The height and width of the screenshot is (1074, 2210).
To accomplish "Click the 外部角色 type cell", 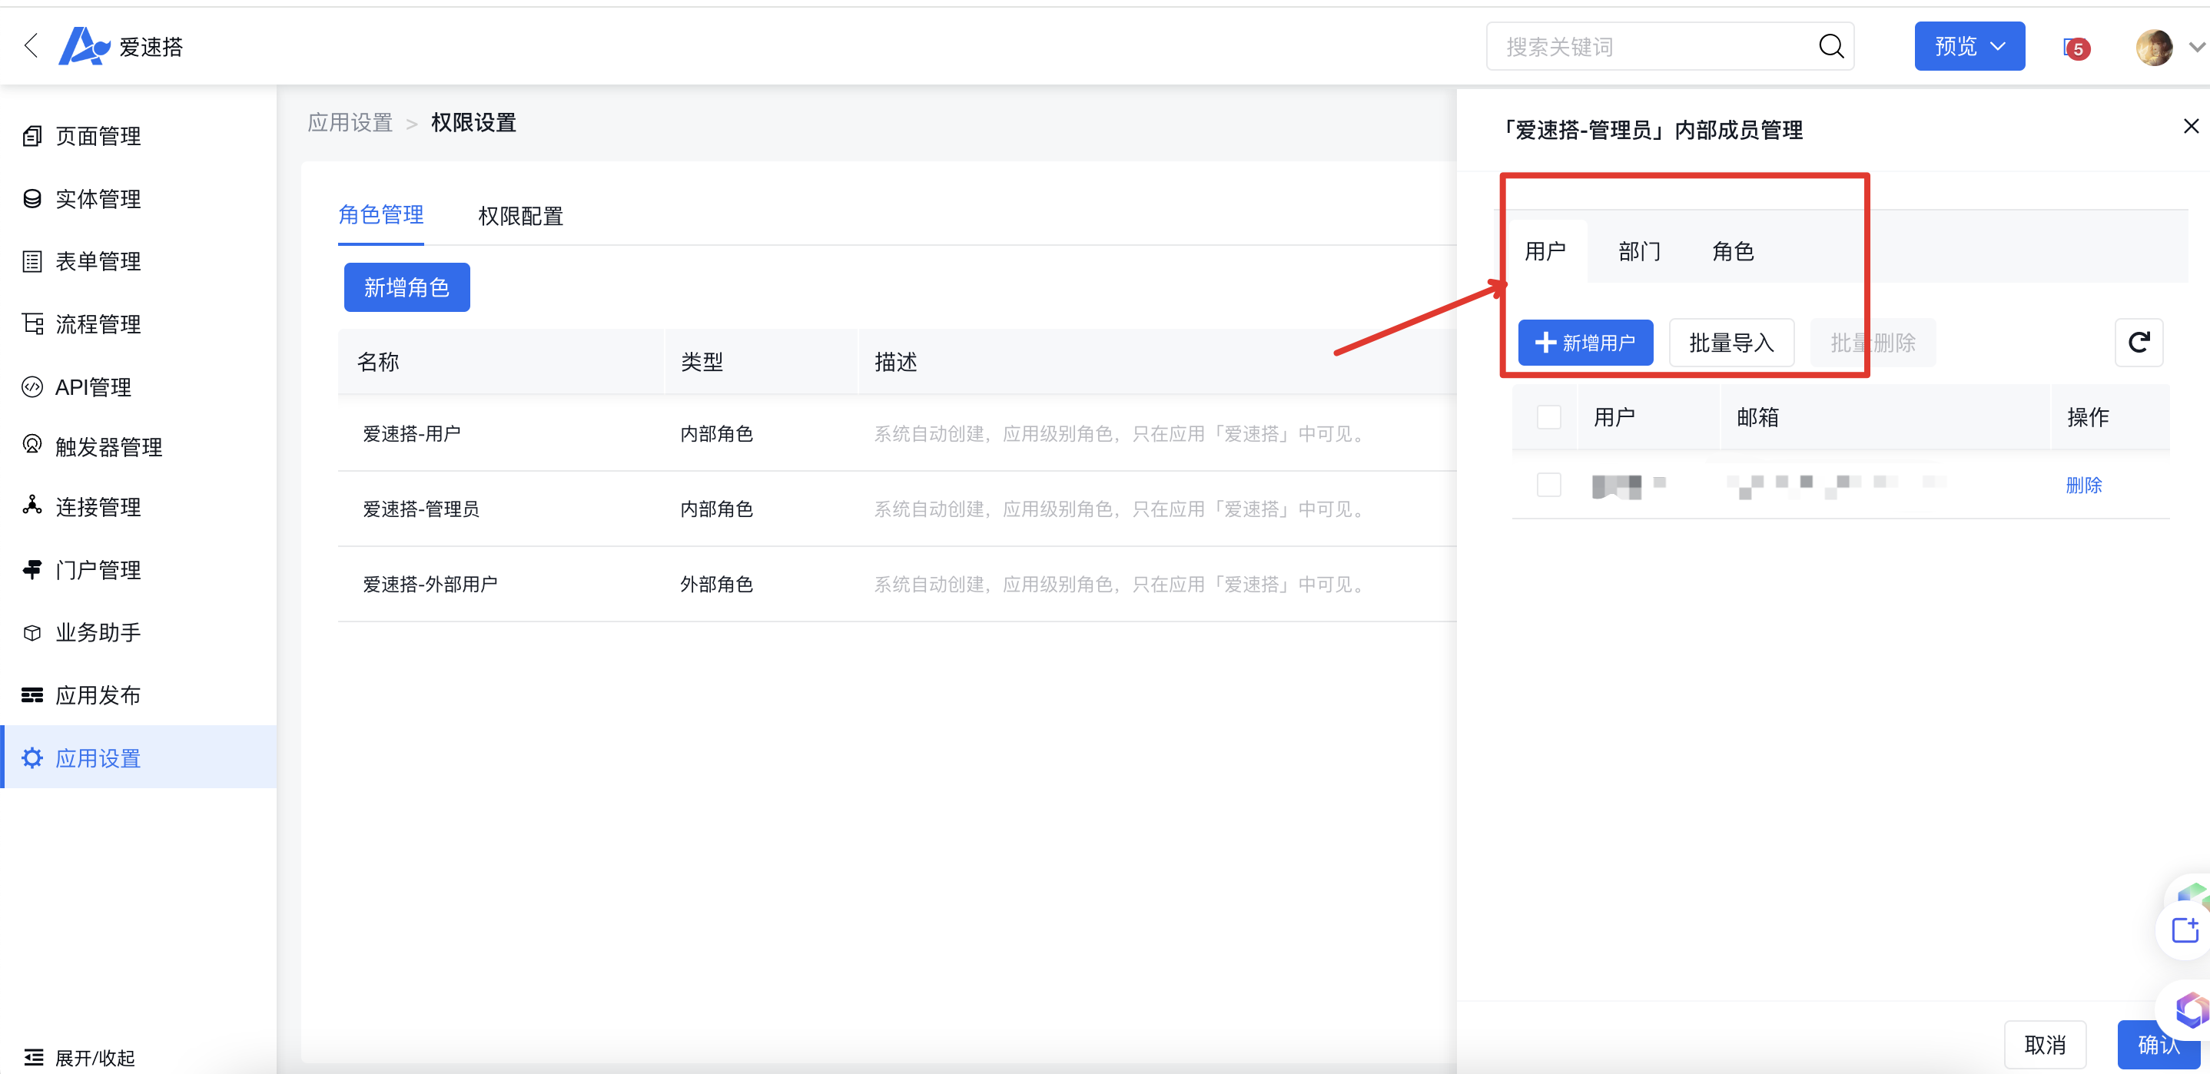I will (716, 584).
